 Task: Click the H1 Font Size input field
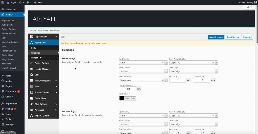pyautogui.click(x=178, y=80)
